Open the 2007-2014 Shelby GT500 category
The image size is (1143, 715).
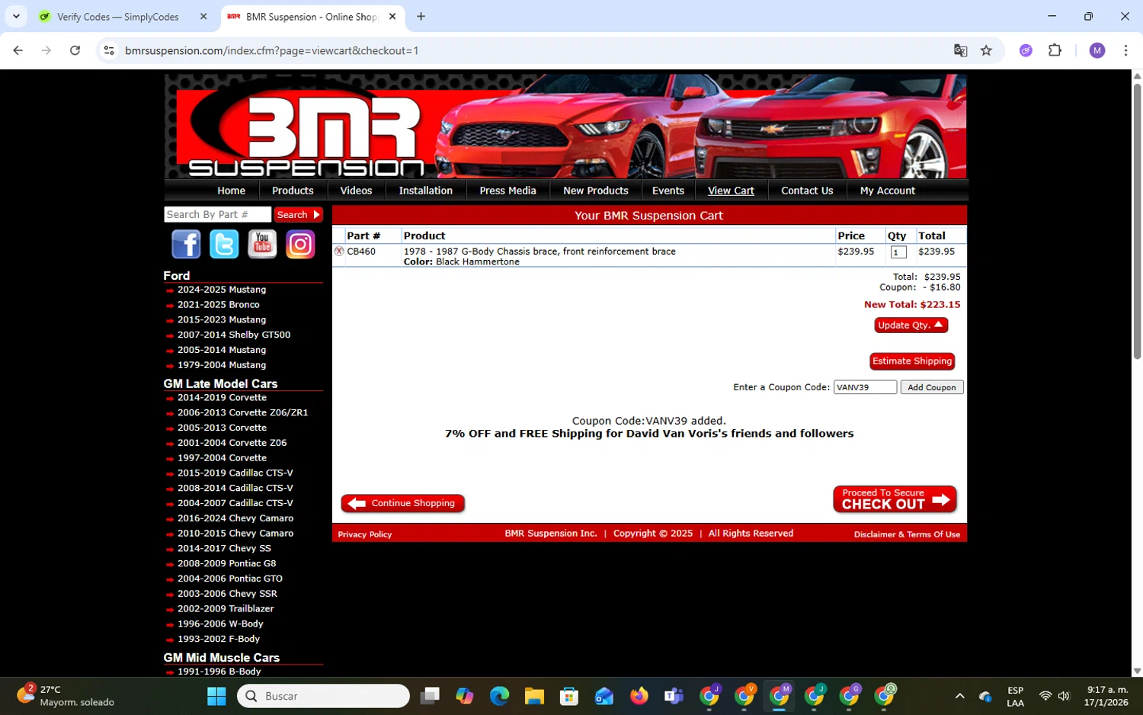tap(234, 335)
